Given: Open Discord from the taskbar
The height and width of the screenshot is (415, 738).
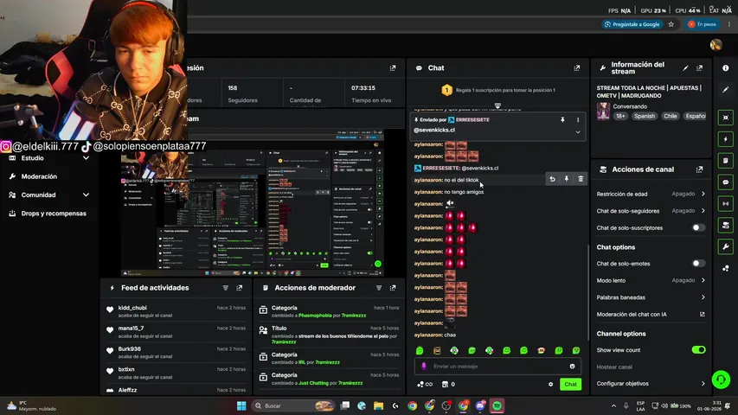Looking at the screenshot, I should point(480,405).
